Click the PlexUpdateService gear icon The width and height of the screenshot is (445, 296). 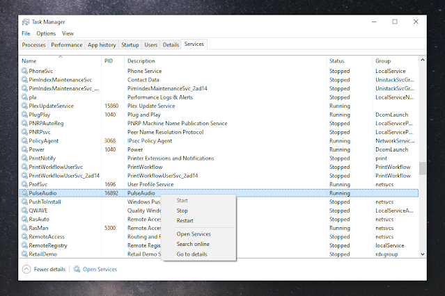24,106
